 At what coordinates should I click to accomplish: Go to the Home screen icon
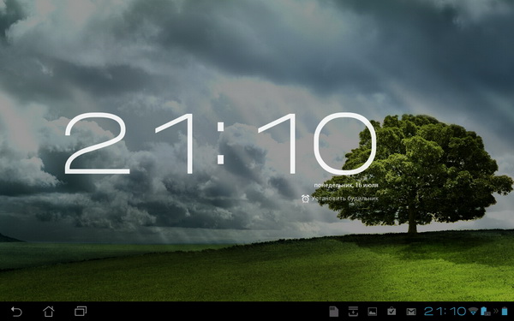49,312
